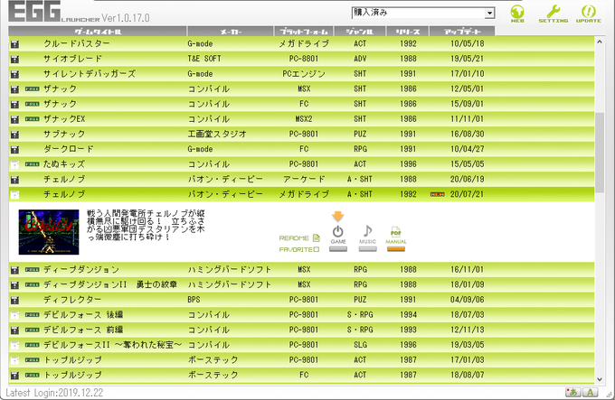Sort by ジャンル column header

360,32
